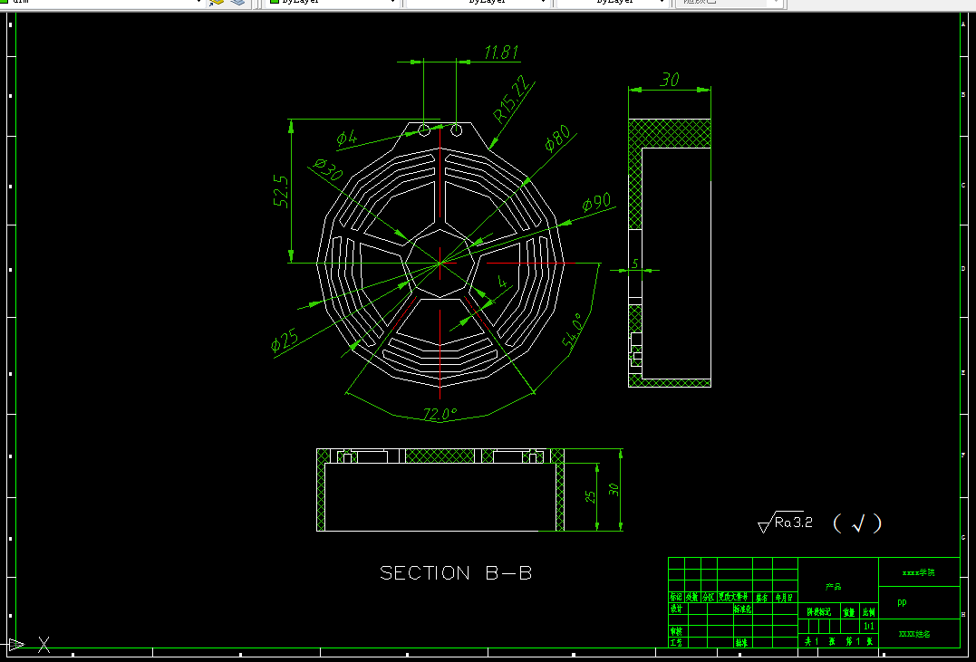This screenshot has width=976, height=662.
Task: Select the 5 thickness dimension on side view
Action: tap(635, 264)
